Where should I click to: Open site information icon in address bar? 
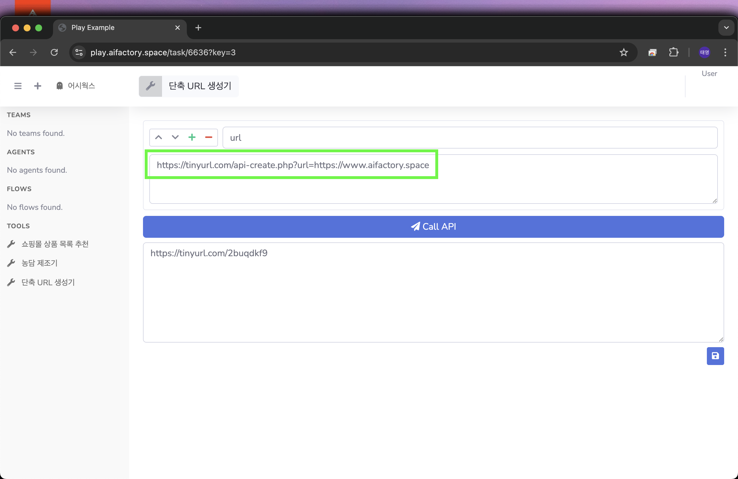click(x=79, y=52)
